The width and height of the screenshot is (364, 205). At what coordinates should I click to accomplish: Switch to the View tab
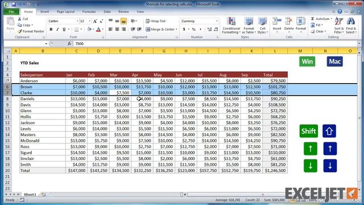coord(140,11)
